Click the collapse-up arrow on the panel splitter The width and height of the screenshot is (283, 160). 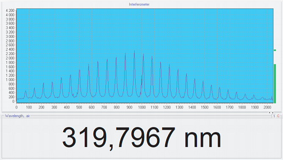(269, 113)
